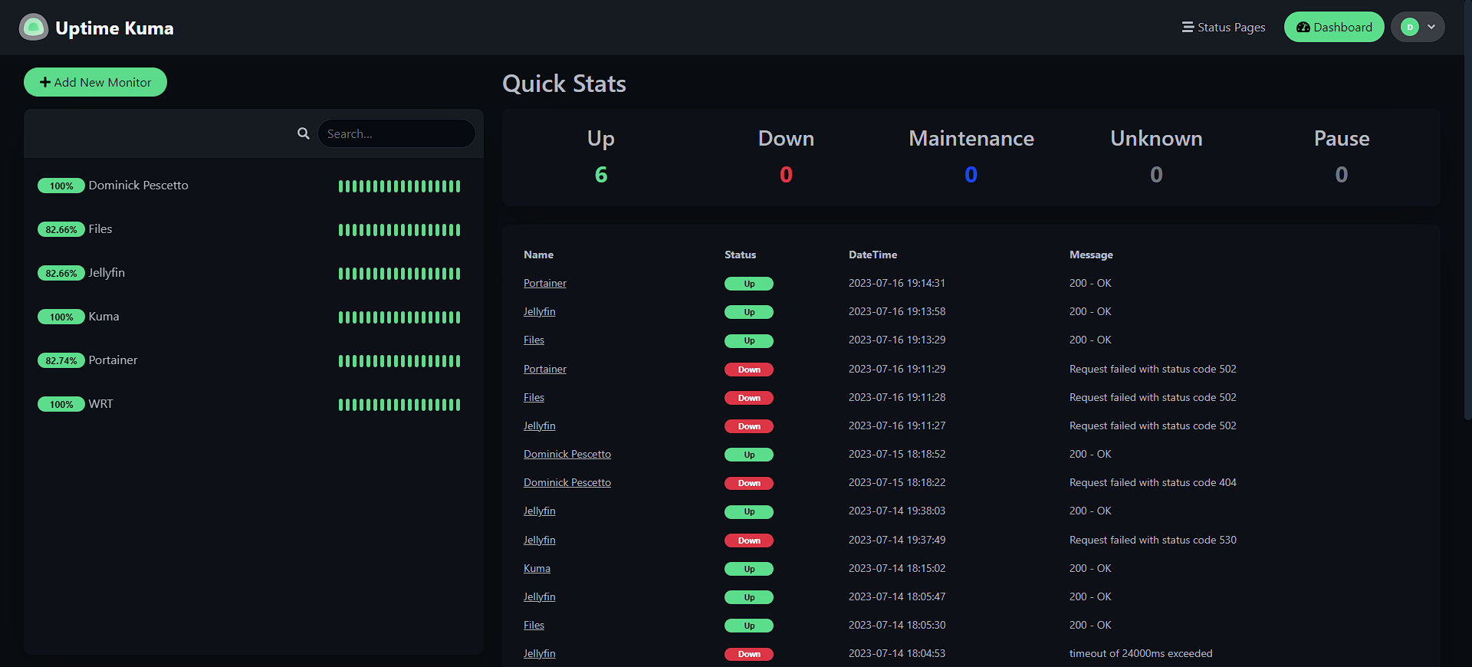
Task: Open Jellyfin link at 18:05:47
Action: pyautogui.click(x=540, y=596)
